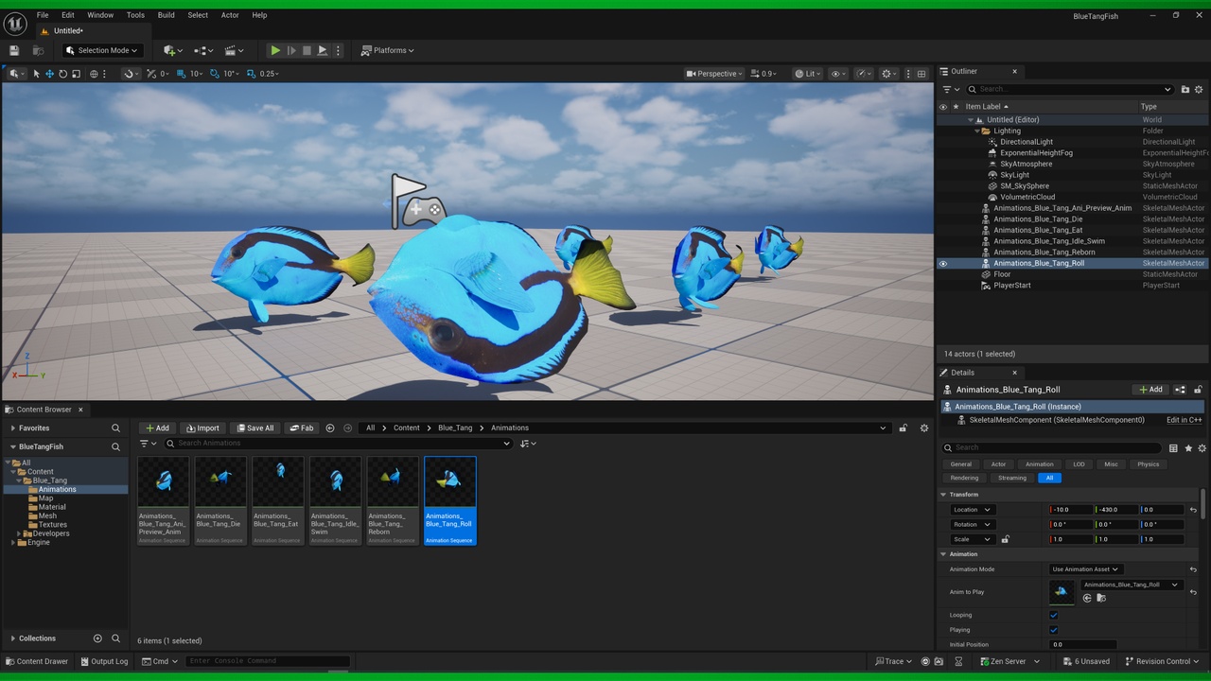
Task: Choose the Select objects arrow tool in viewport
Action: (37, 74)
